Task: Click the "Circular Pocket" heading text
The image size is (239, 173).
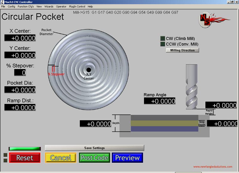Action: [33, 17]
